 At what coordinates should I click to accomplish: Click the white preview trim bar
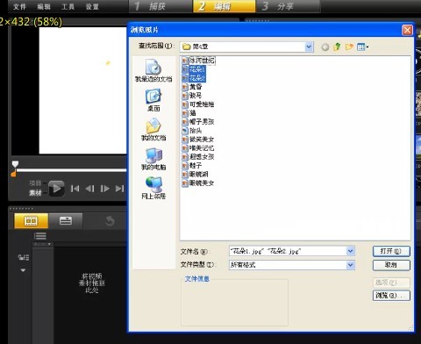point(71,170)
